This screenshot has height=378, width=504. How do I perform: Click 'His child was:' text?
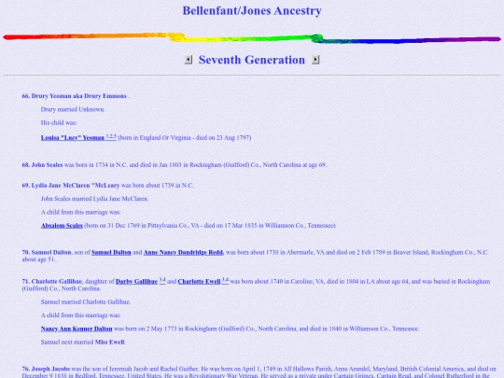tap(59, 123)
